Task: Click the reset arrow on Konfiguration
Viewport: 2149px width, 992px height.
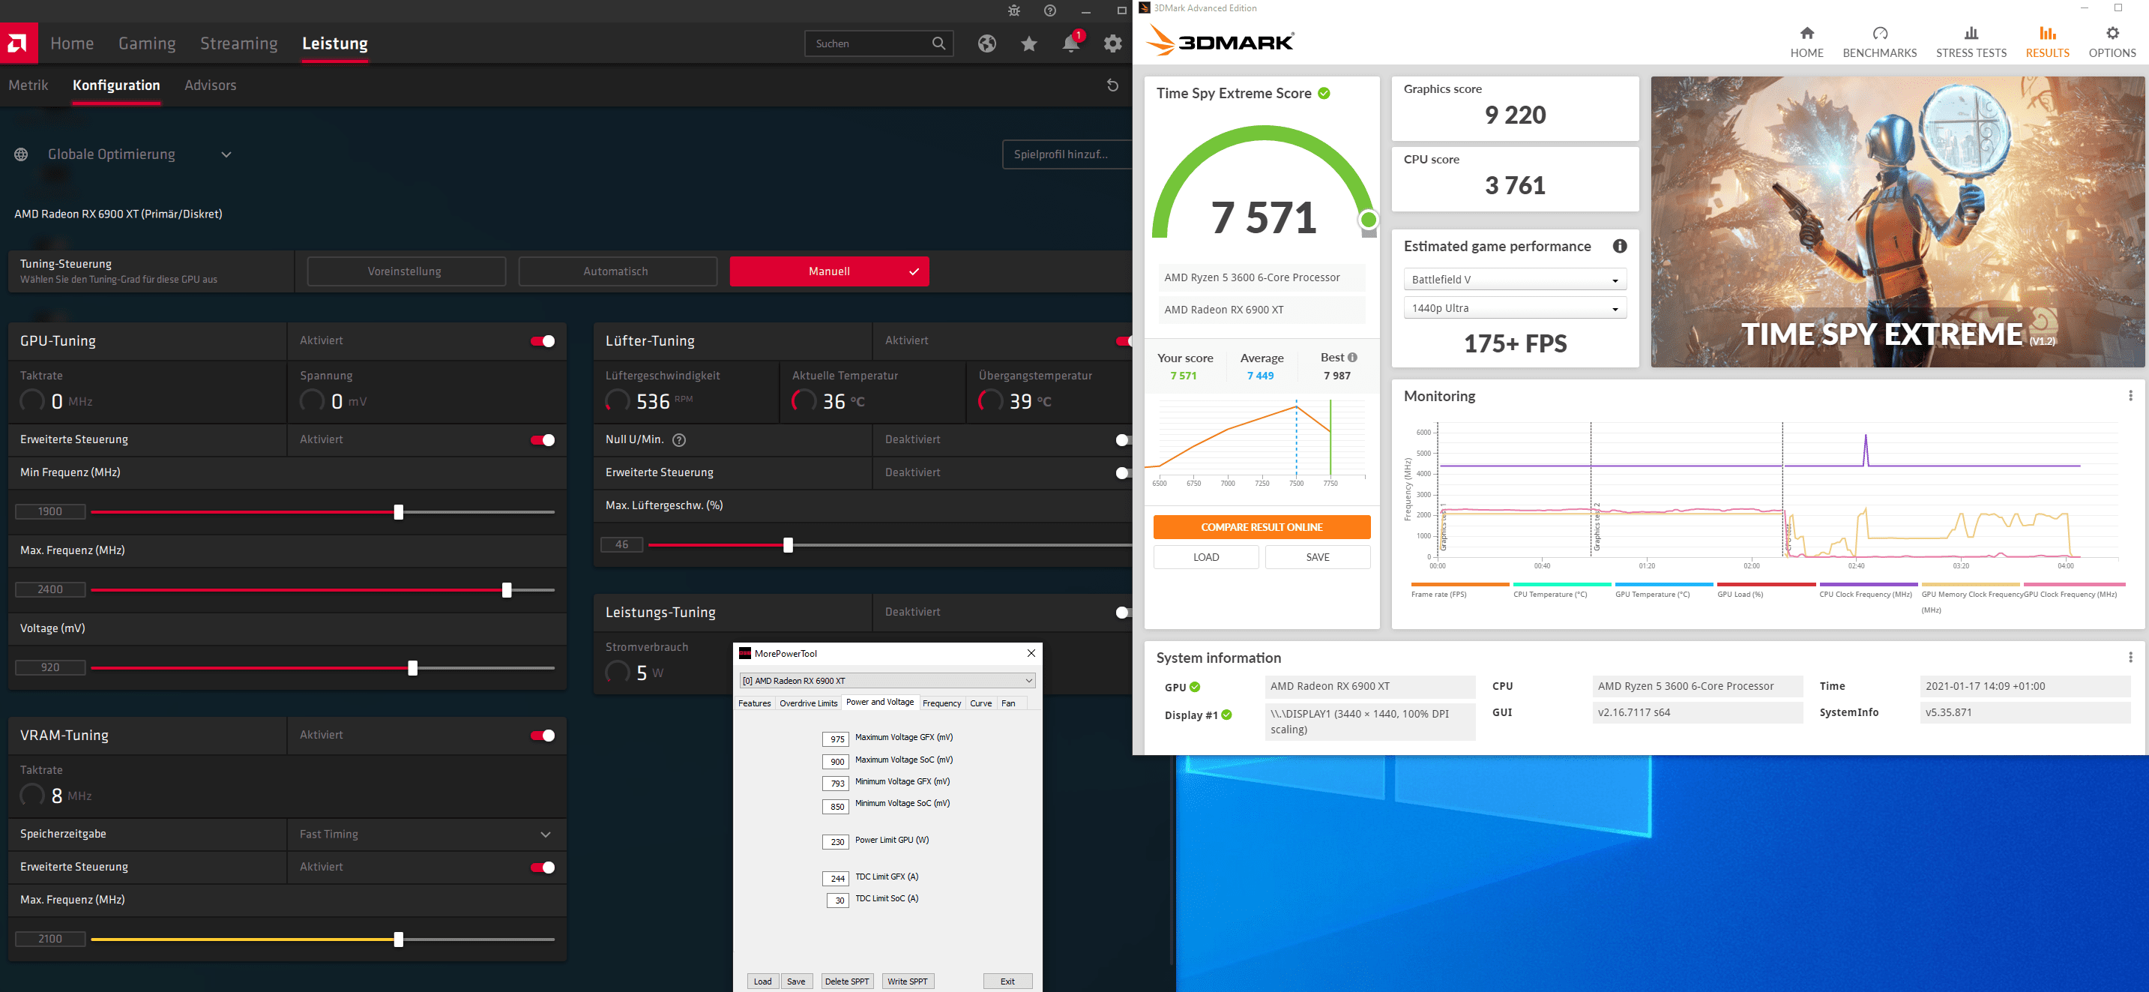Action: point(1112,85)
